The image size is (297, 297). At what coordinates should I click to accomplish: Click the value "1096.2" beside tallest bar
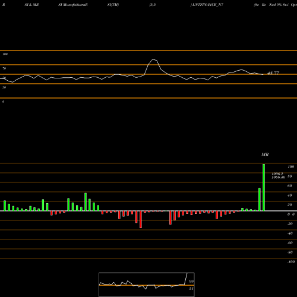pos(277,174)
